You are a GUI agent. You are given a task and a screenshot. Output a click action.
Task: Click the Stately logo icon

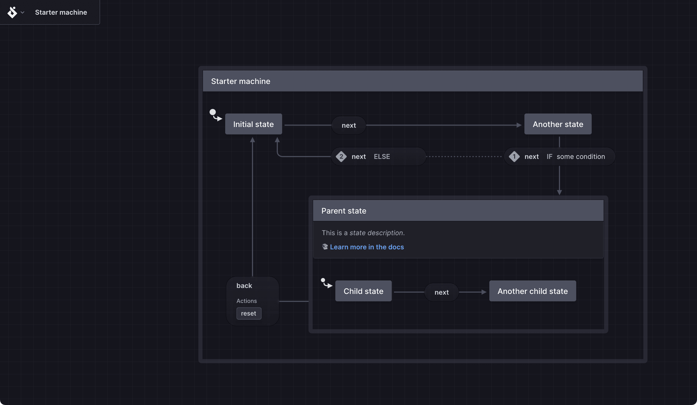point(12,12)
